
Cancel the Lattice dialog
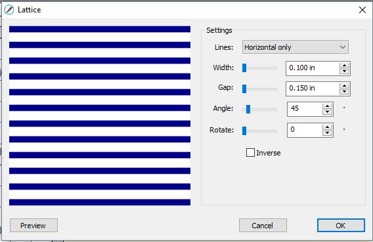tap(263, 225)
